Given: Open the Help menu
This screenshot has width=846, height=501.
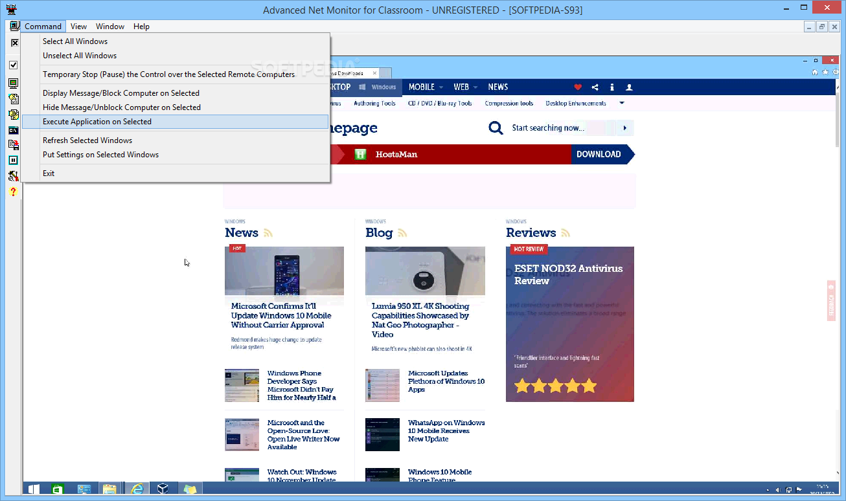Looking at the screenshot, I should [x=141, y=27].
